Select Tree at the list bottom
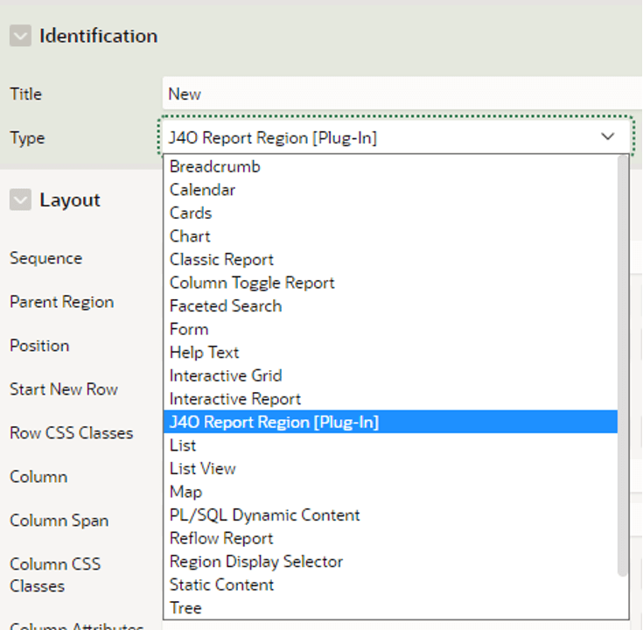 390,608
